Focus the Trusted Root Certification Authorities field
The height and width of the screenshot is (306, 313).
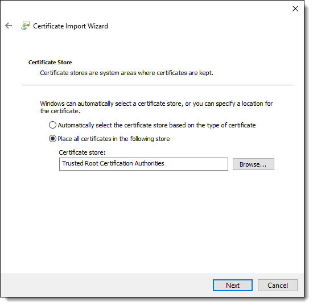[x=143, y=164]
